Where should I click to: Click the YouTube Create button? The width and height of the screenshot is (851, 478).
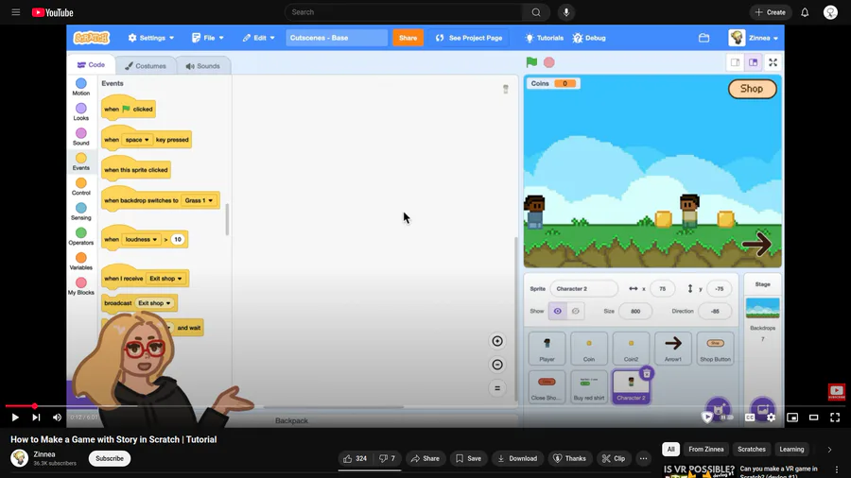click(x=770, y=12)
